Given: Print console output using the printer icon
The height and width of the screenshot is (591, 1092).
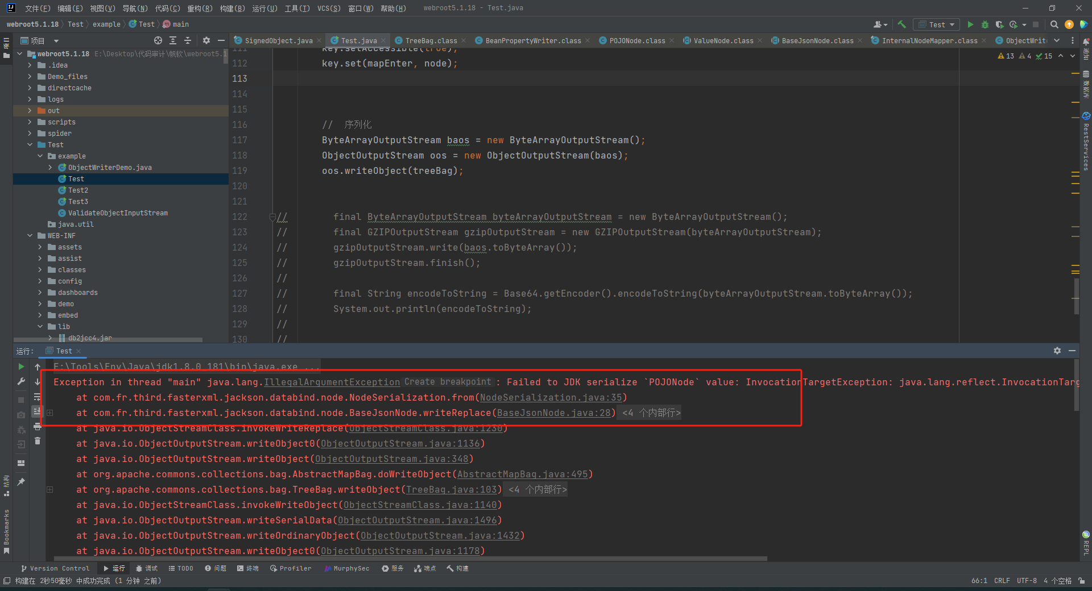Looking at the screenshot, I should point(38,426).
